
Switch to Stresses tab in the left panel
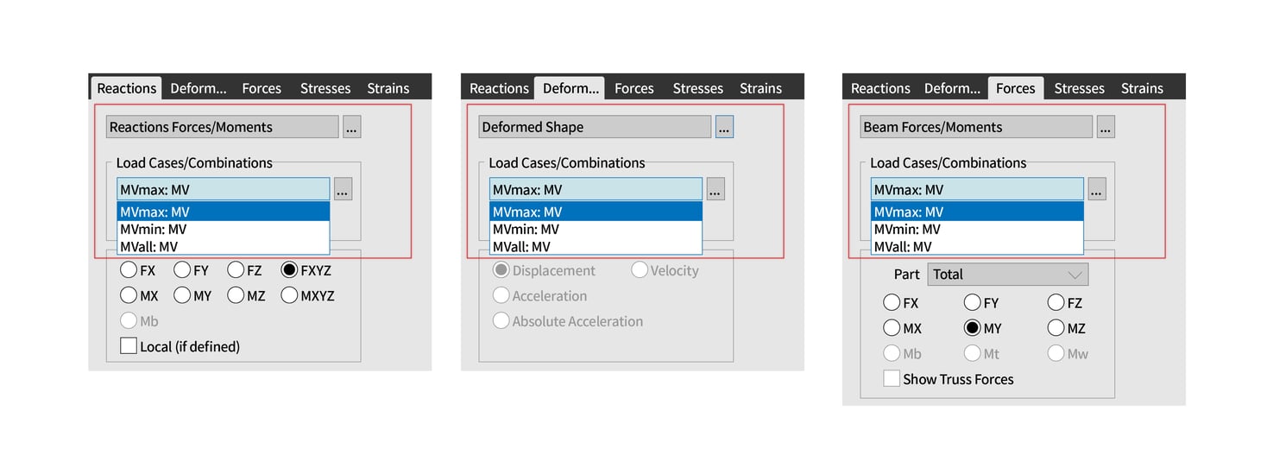click(325, 88)
